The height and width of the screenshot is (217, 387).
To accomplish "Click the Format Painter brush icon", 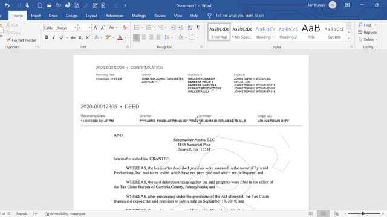I will [x=8, y=40].
